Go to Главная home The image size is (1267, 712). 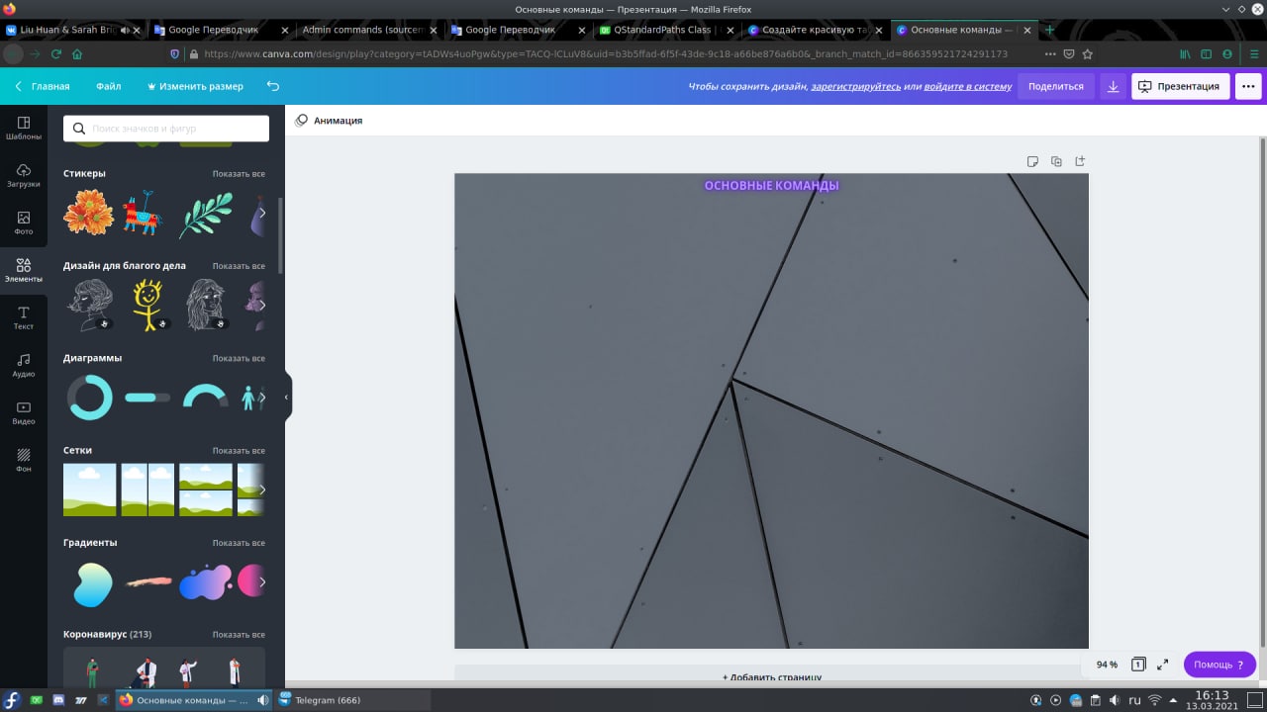tap(42, 86)
